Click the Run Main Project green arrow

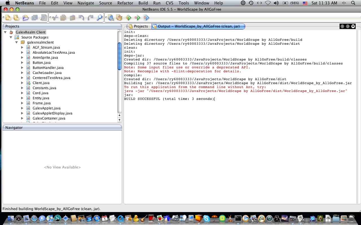[x=129, y=18]
